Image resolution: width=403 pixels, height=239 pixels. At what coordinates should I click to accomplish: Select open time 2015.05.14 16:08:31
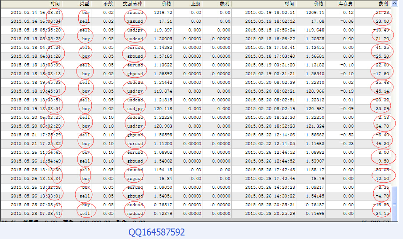(x=36, y=13)
